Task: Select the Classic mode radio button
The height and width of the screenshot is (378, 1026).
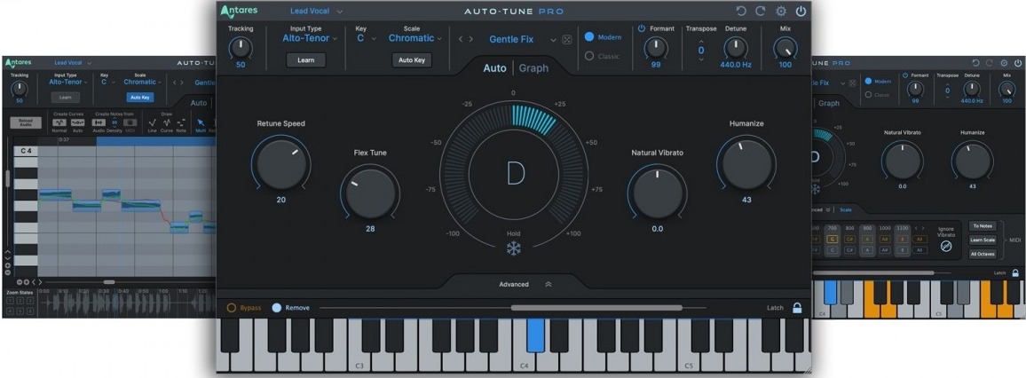Action: click(589, 56)
